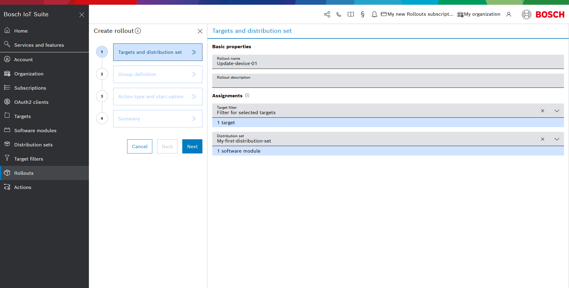Screen dimensions: 569x288
Task: Click the Cancel button
Action: coord(140,146)
